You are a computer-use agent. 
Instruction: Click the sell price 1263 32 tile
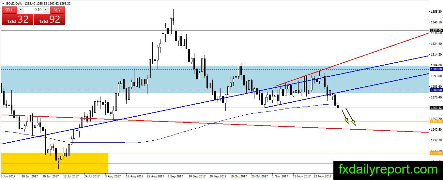coord(17,19)
